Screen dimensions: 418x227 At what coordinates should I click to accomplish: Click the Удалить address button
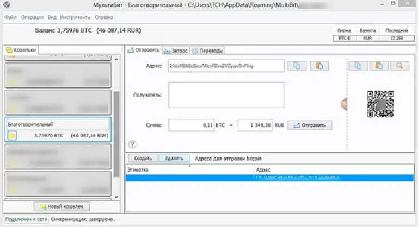[x=174, y=159]
